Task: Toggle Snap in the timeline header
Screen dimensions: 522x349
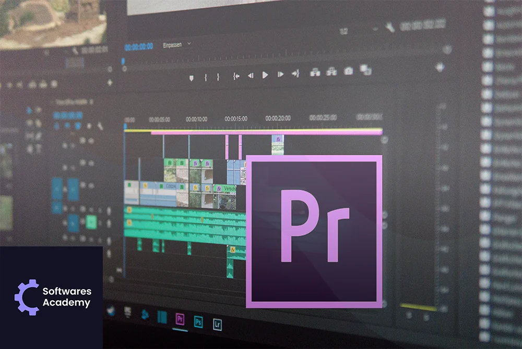Action: coord(67,126)
